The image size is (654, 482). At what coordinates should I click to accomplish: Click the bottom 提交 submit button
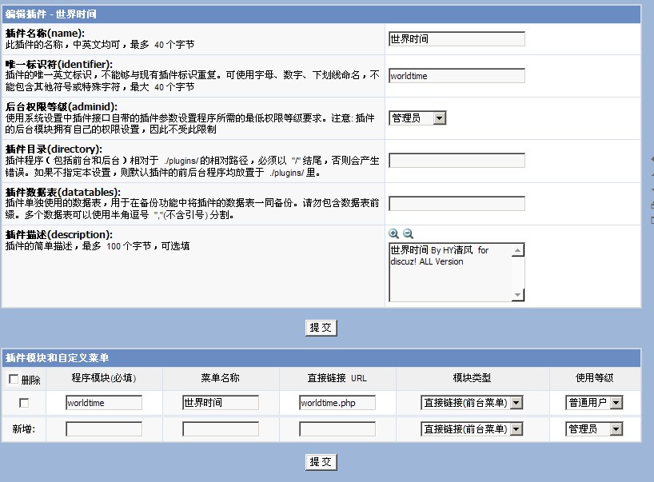[x=321, y=462]
